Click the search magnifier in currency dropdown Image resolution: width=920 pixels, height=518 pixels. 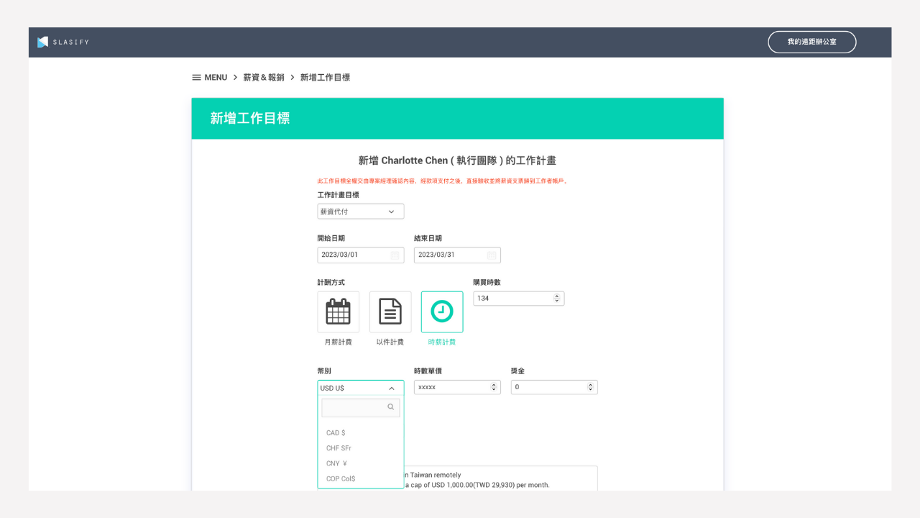point(391,407)
